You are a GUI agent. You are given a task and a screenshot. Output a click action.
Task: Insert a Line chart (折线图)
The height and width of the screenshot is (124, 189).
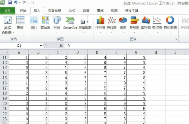(112, 25)
